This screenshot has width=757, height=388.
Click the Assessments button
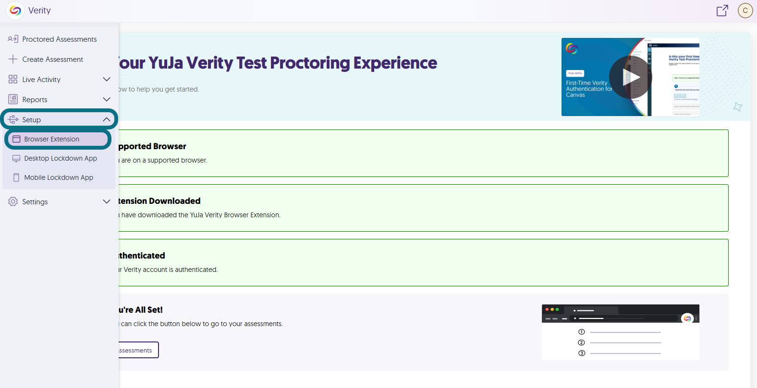pos(138,350)
